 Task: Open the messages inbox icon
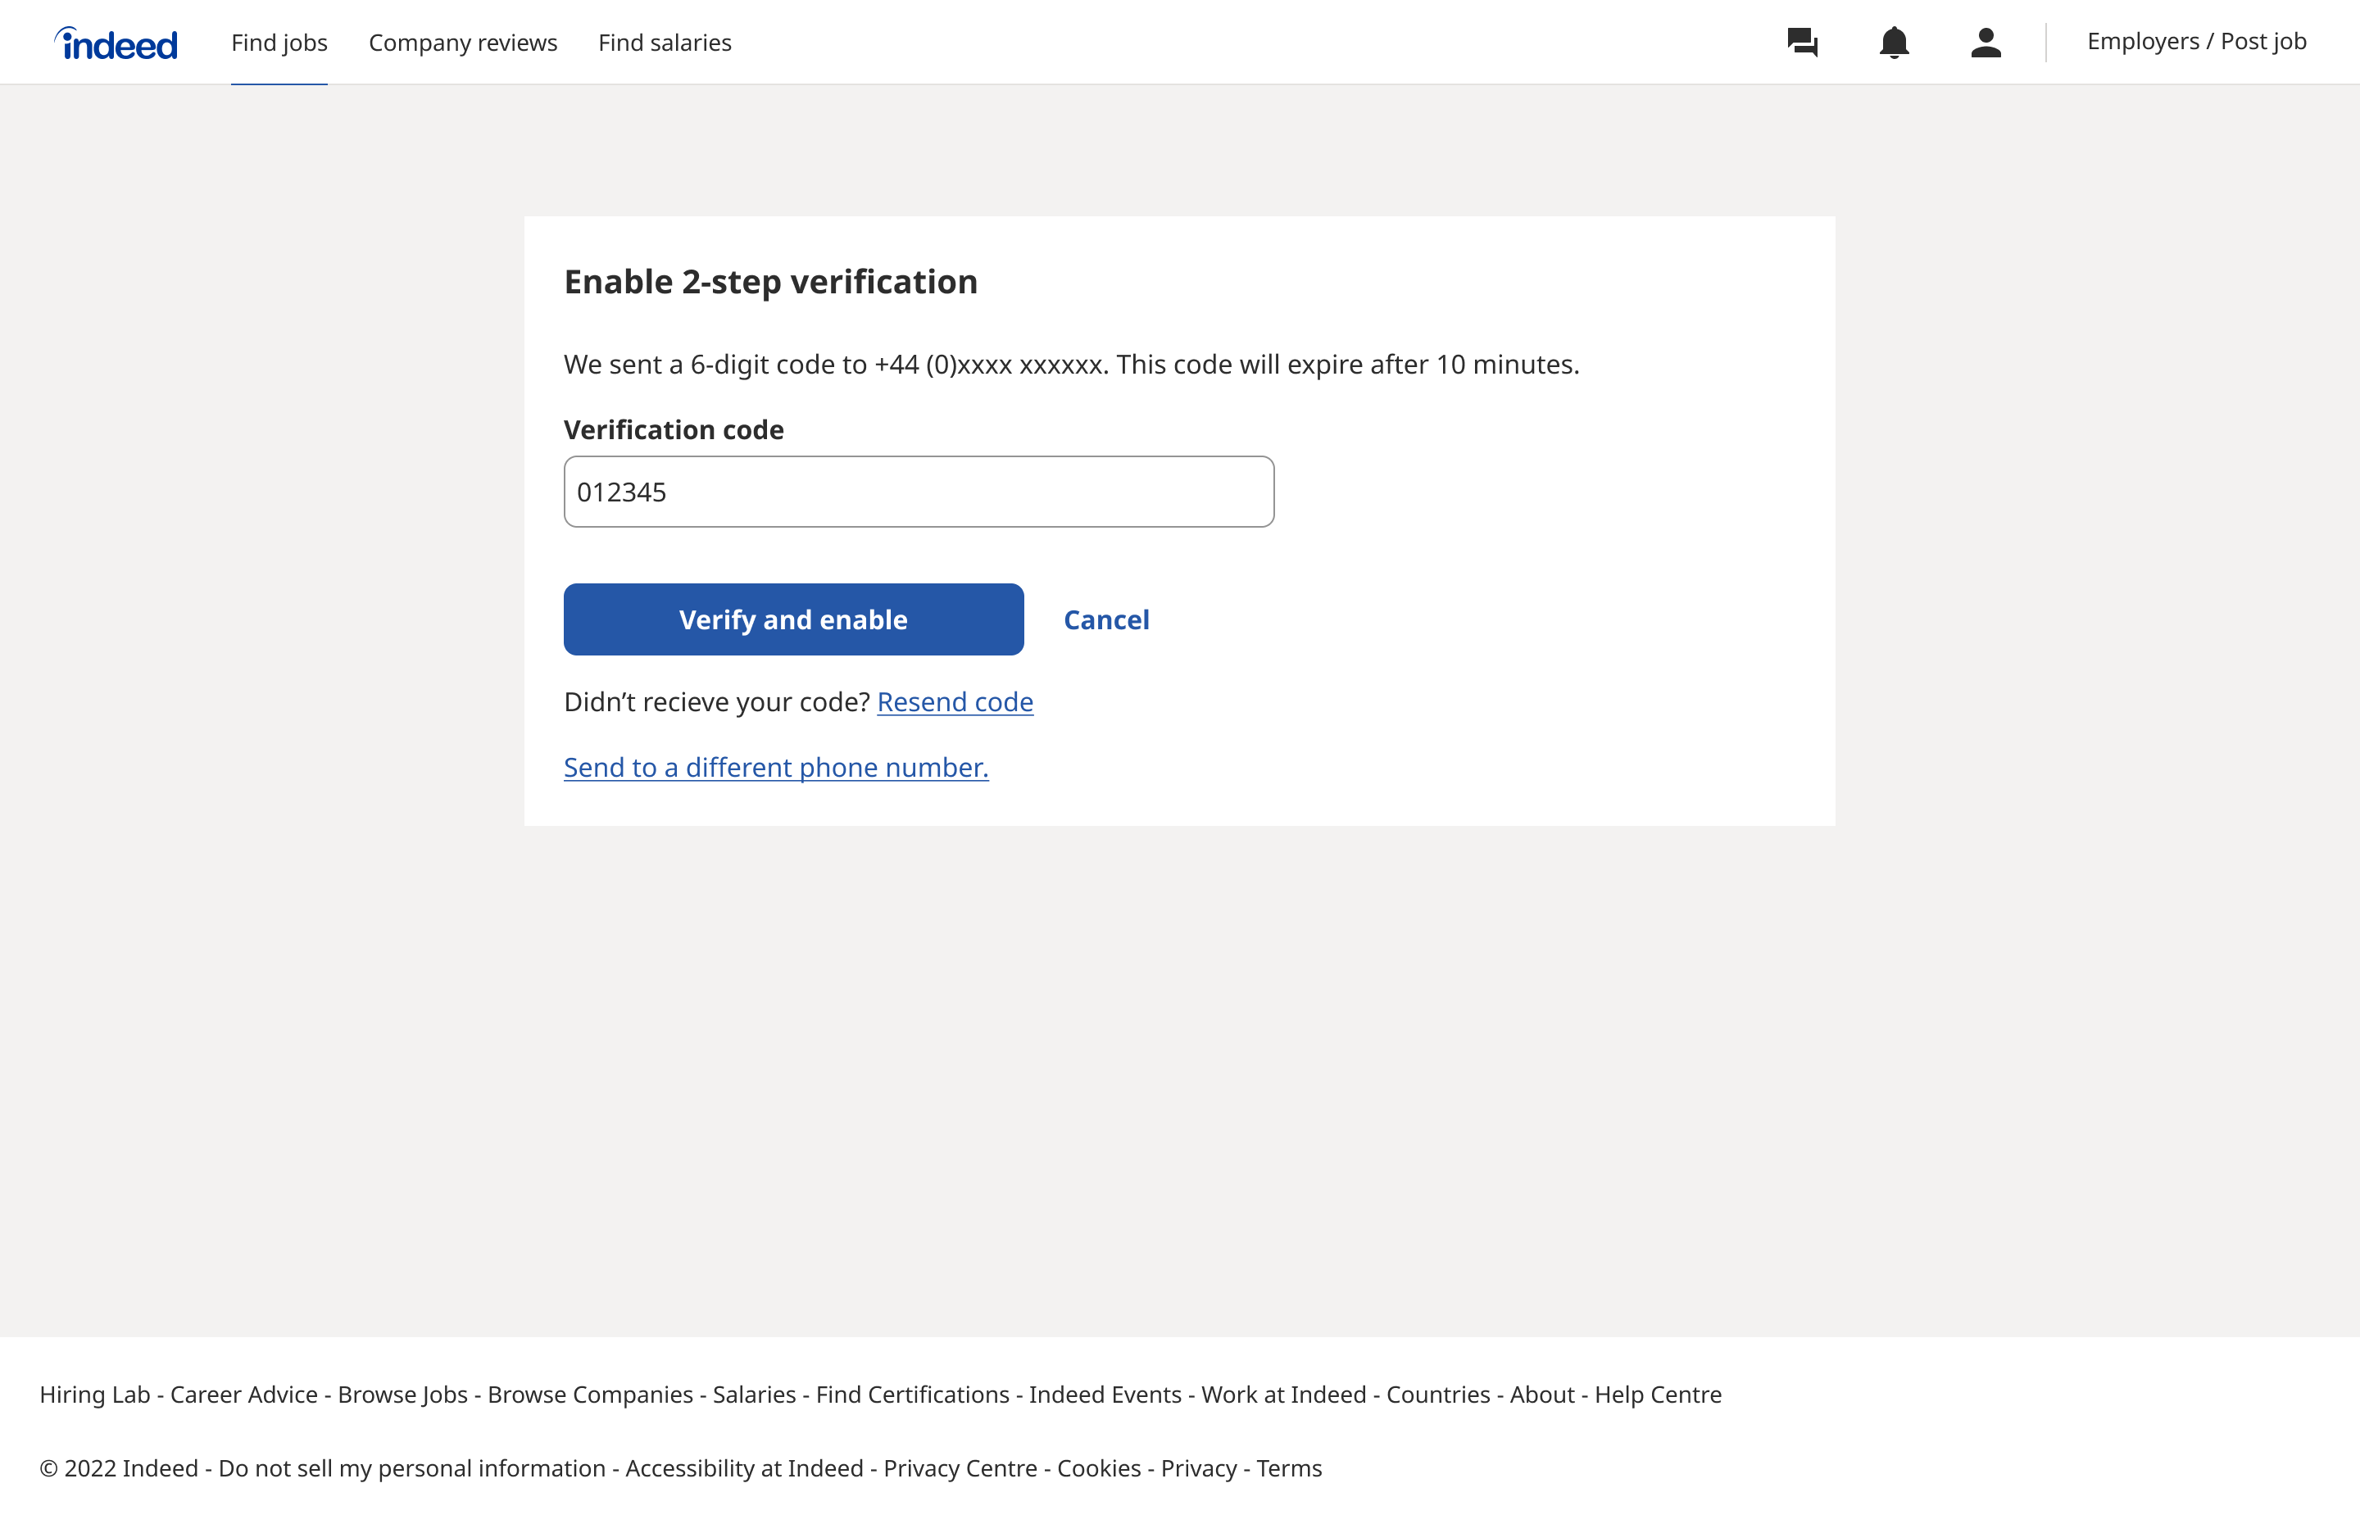point(1801,42)
